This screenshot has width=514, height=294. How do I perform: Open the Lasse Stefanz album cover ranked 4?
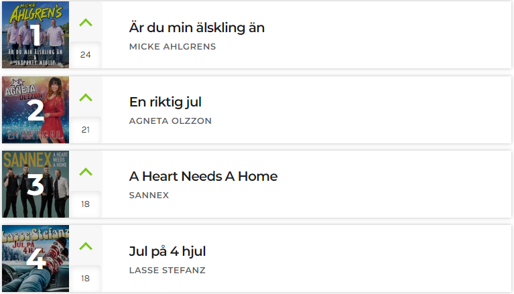click(x=36, y=259)
